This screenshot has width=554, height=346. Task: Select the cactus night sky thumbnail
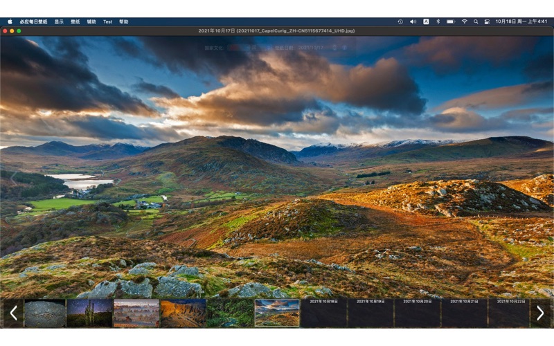coord(90,313)
